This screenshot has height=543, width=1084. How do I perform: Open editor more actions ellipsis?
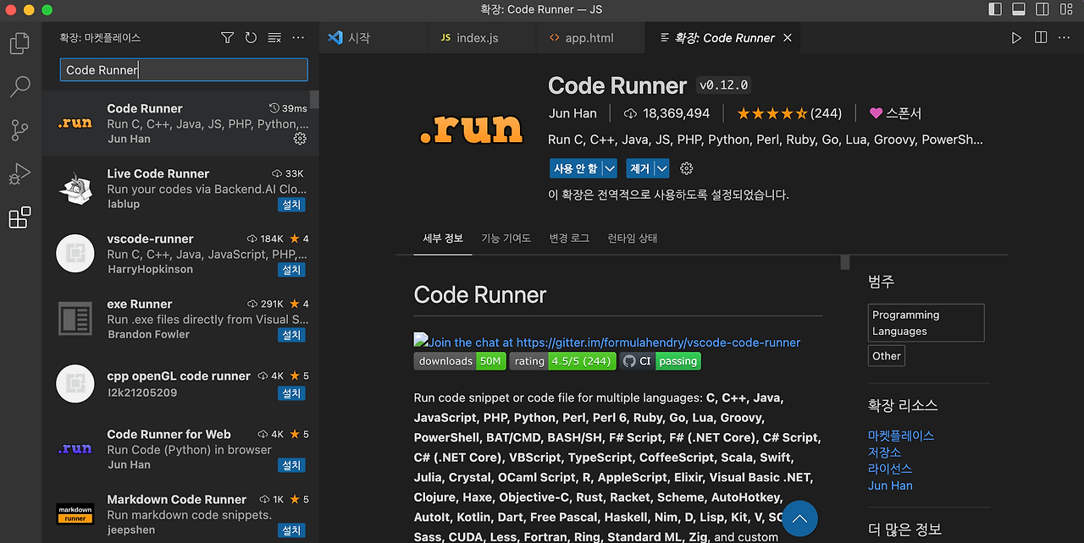coord(1065,38)
